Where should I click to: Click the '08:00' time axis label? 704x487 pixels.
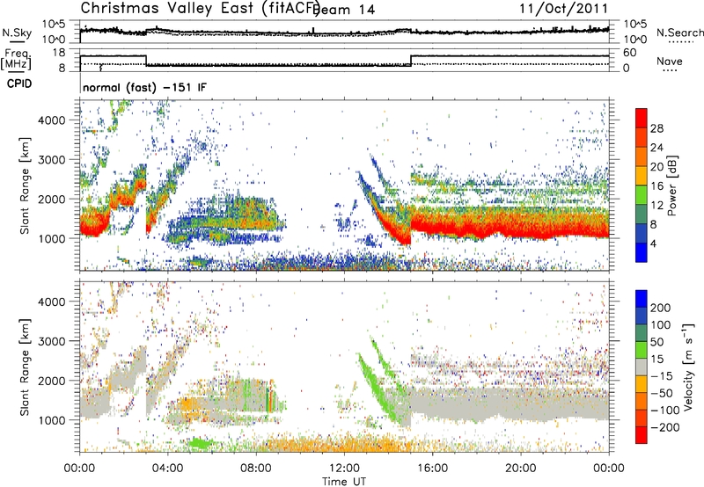pos(256,469)
